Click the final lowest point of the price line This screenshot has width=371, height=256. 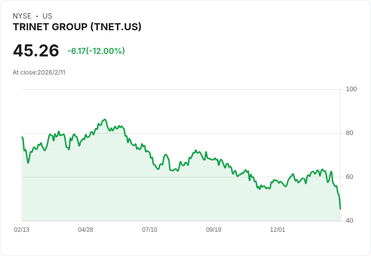coord(340,209)
